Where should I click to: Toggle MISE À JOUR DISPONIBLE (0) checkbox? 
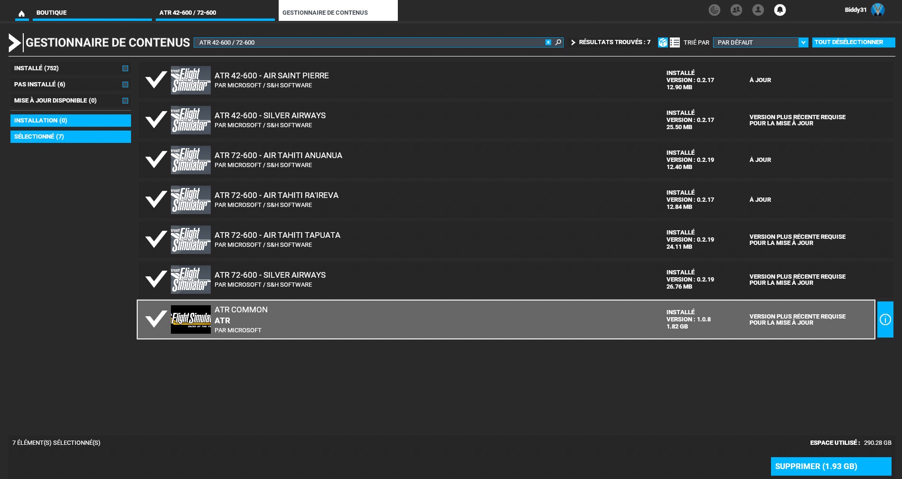125,101
